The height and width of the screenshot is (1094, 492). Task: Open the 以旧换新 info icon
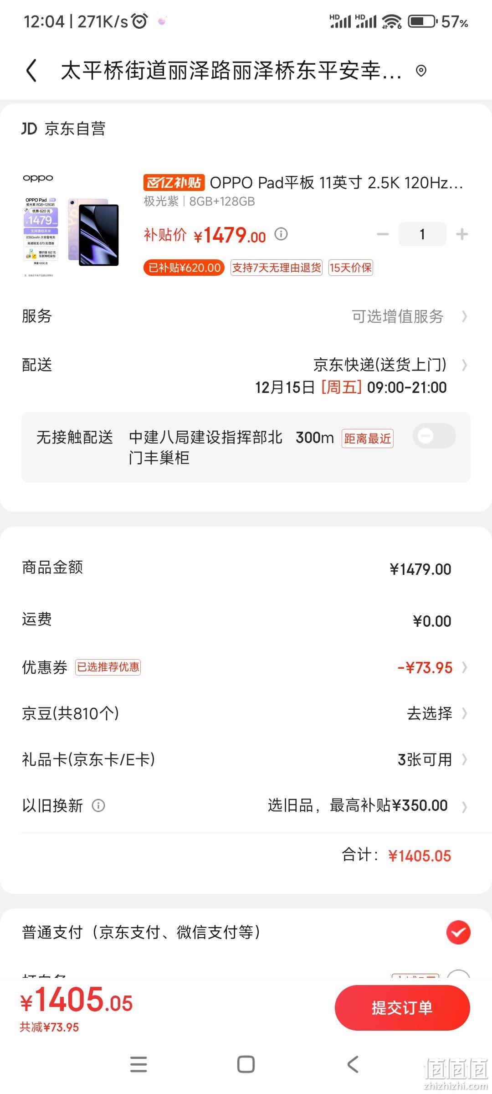click(98, 805)
